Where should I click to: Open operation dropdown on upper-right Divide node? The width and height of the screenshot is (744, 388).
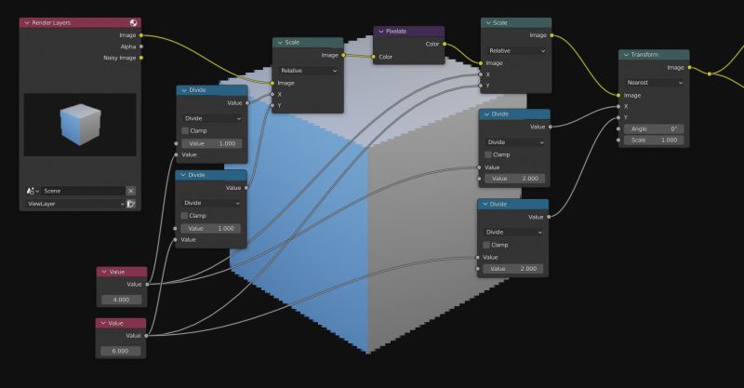click(515, 142)
